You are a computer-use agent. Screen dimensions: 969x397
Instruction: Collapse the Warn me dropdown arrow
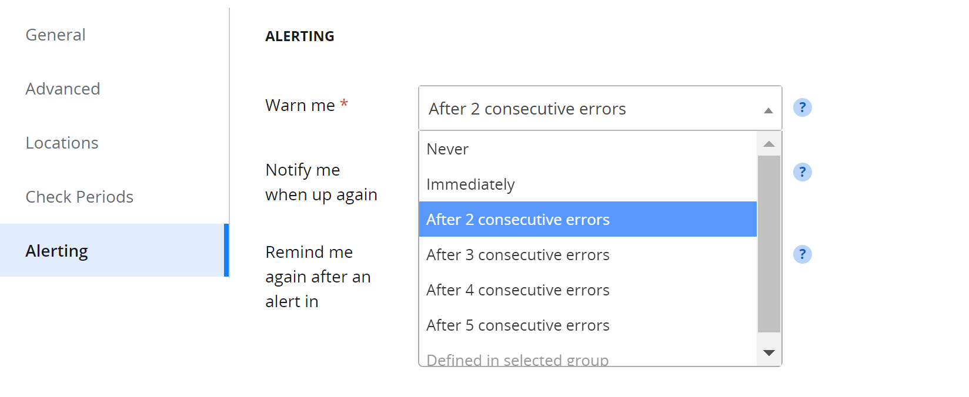coord(768,110)
